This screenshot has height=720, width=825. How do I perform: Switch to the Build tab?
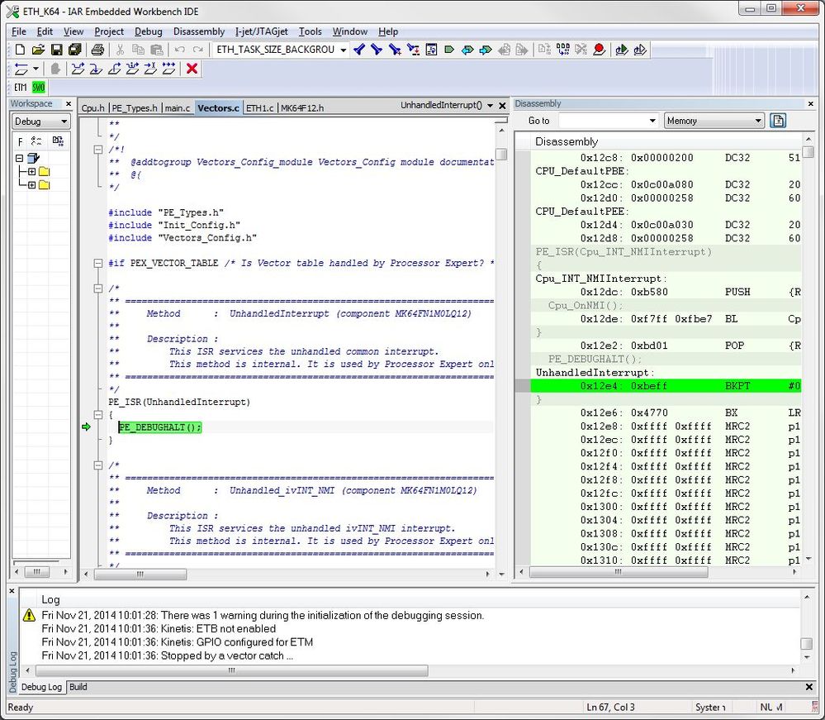(x=78, y=687)
